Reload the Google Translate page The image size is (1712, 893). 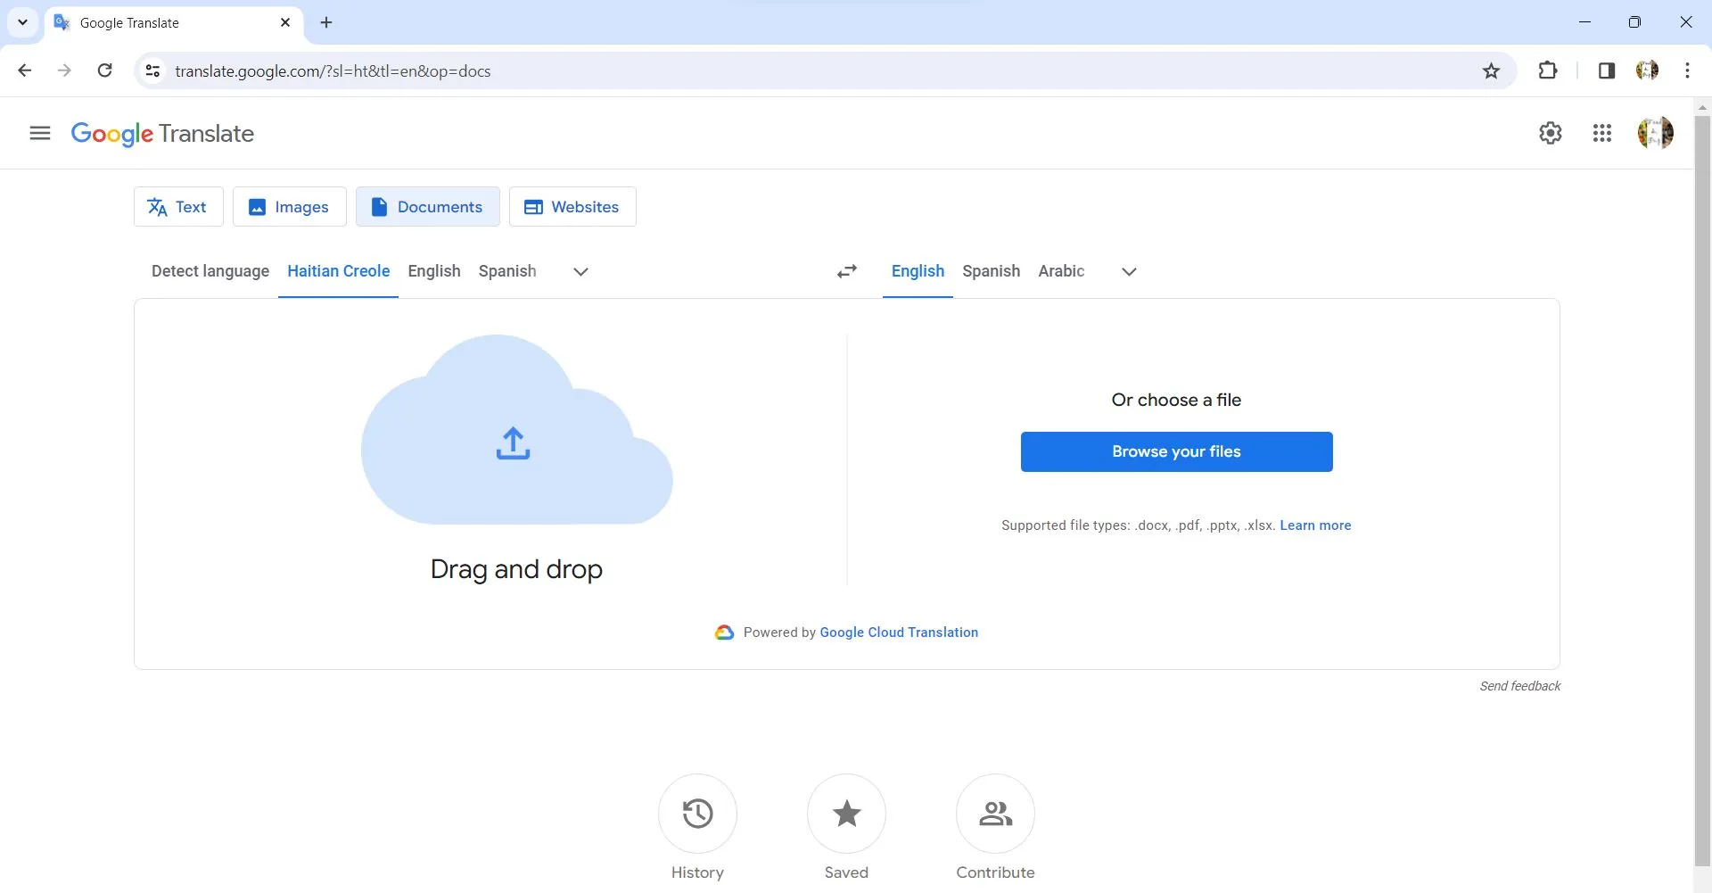(x=104, y=70)
